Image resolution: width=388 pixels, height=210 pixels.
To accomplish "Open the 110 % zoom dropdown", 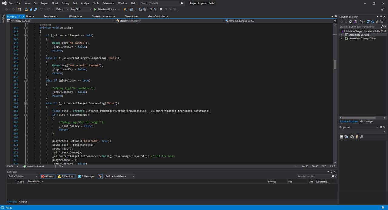I will pos(12,166).
